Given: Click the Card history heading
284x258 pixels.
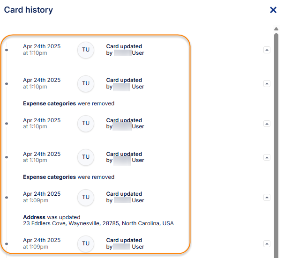Looking at the screenshot, I should click(x=29, y=10).
